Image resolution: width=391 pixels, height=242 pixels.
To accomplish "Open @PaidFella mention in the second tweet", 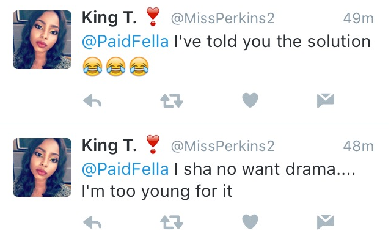I will (x=125, y=169).
